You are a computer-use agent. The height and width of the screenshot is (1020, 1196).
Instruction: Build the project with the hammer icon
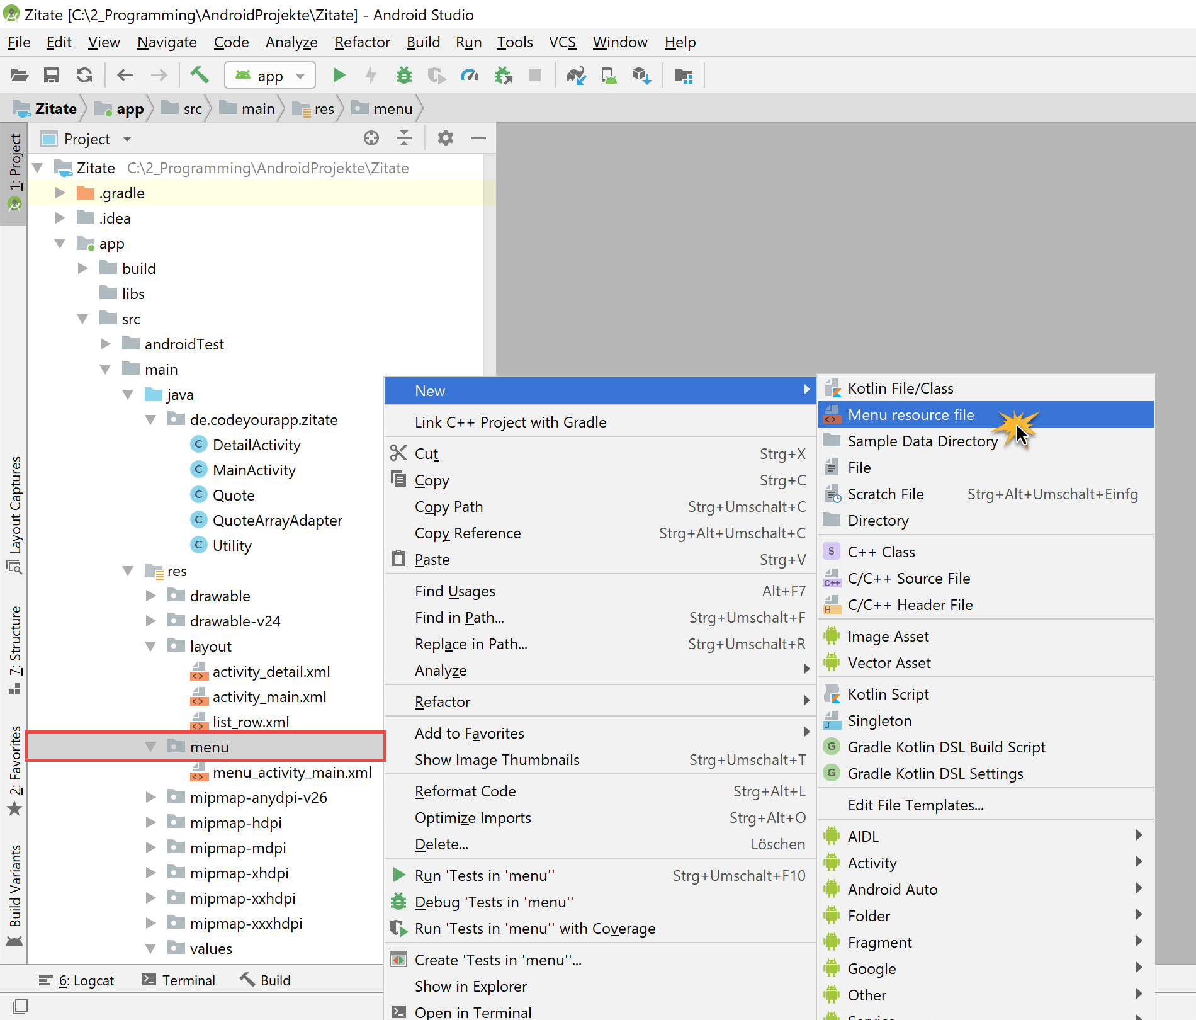tap(200, 76)
